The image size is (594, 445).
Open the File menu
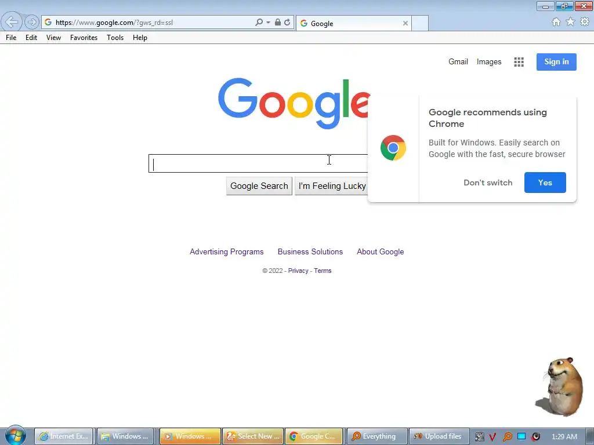(x=11, y=38)
